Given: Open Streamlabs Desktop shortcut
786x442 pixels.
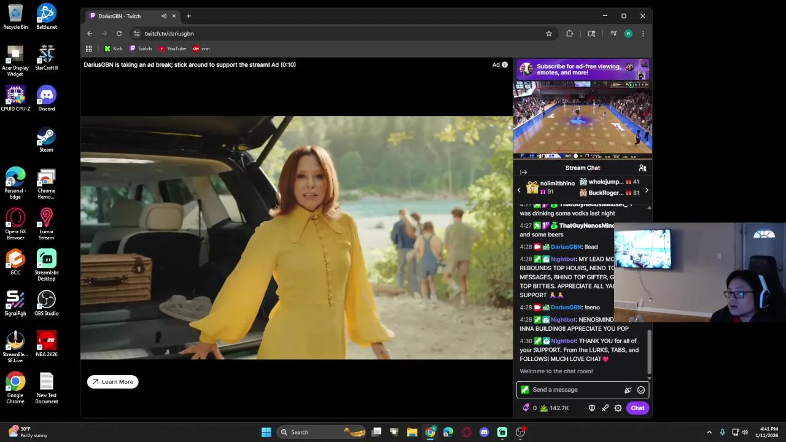Looking at the screenshot, I should pyautogui.click(x=47, y=265).
